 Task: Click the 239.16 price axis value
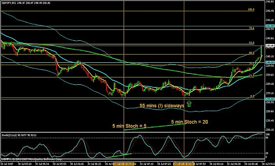tap(270, 93)
